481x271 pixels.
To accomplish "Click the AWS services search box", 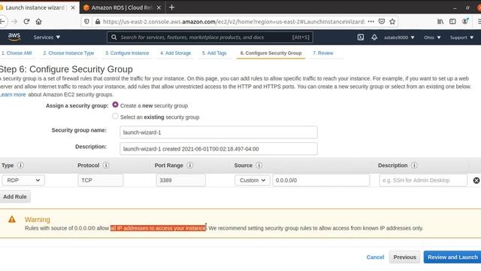I will 210,37.
